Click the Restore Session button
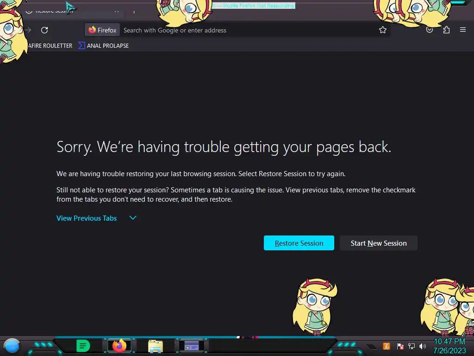Viewport: 474px width, 356px height. coord(299,243)
